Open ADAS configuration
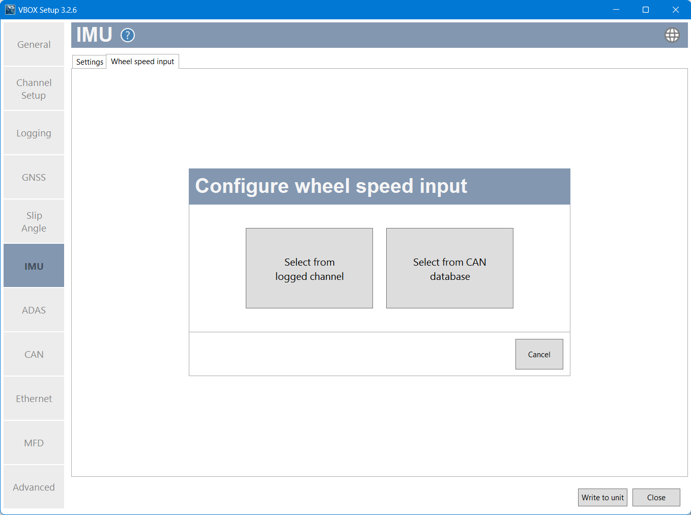This screenshot has height=515, width=691. click(34, 309)
